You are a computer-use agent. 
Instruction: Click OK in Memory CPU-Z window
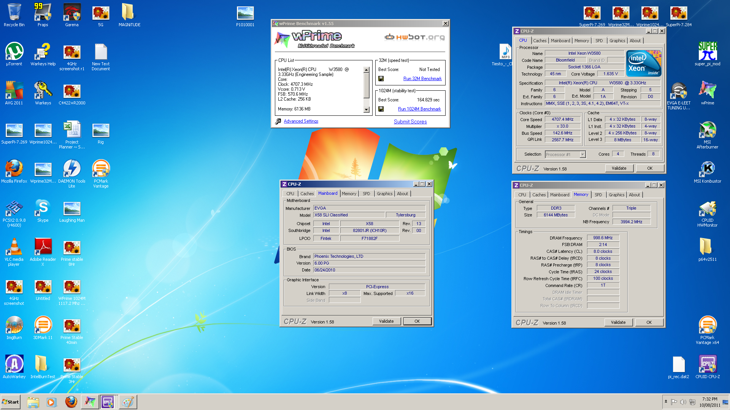[x=649, y=322]
